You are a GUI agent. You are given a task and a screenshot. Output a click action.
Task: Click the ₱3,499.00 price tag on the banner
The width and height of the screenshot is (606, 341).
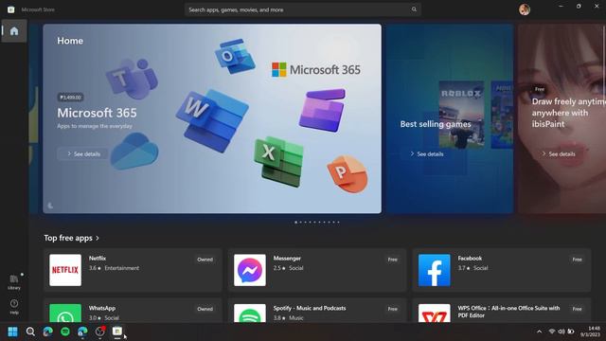pos(71,98)
